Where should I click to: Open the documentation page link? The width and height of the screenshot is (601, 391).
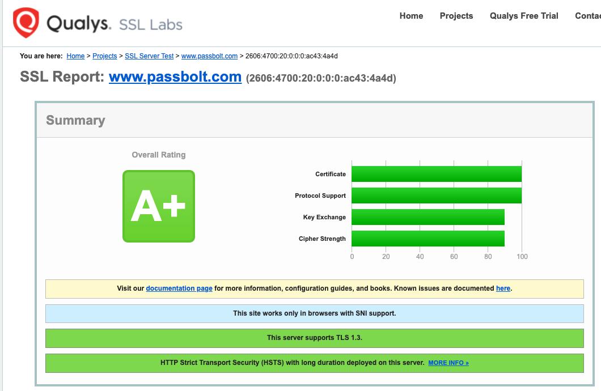[179, 288]
